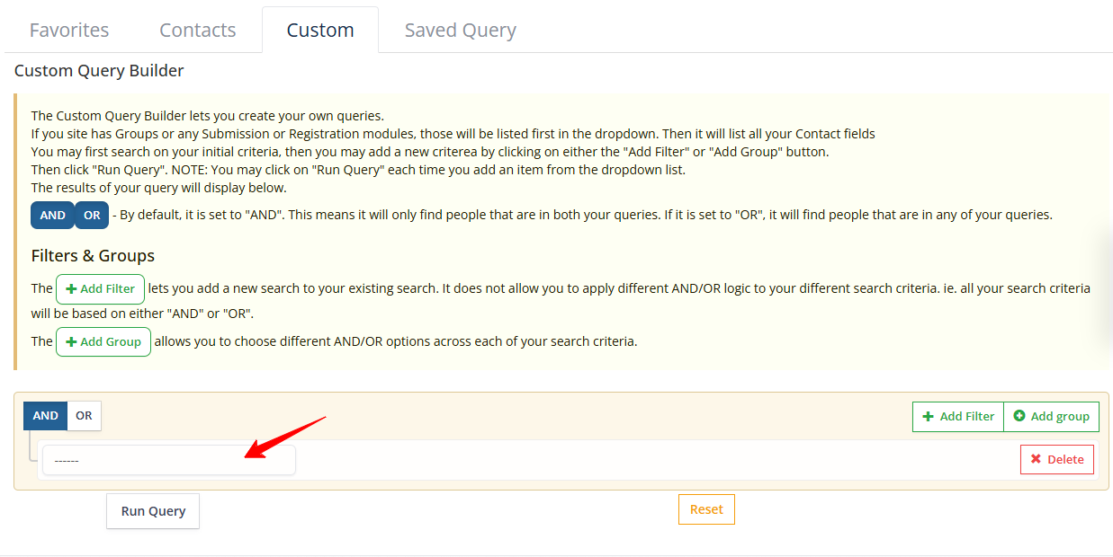1113x557 pixels.
Task: Go to the Saved Query tab
Action: 460,31
